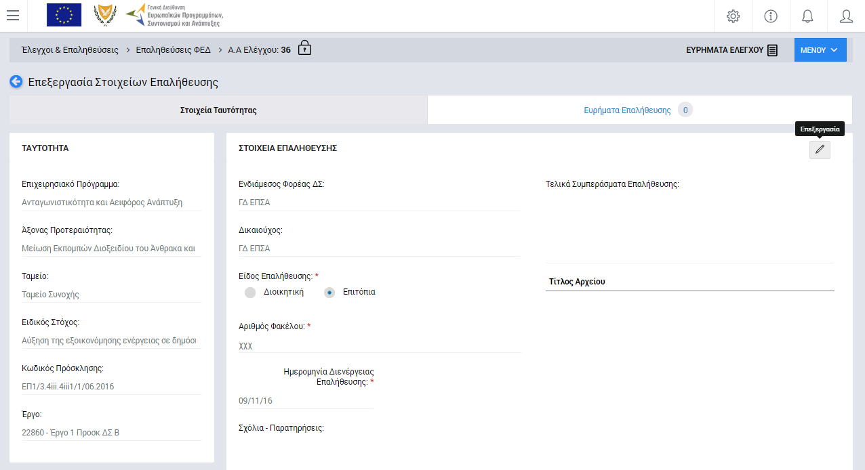
Task: Click the findings count badge 0
Action: point(685,110)
